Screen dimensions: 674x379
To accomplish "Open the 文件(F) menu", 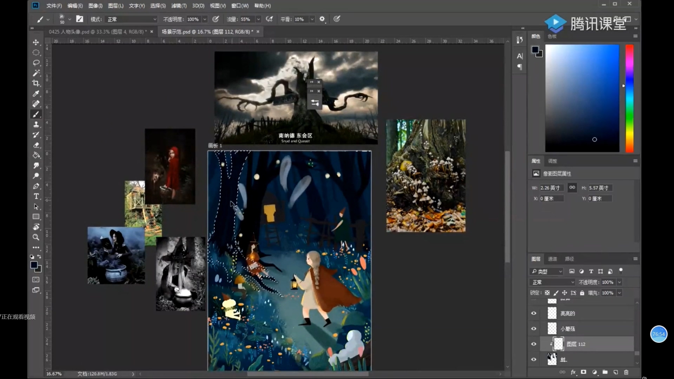I will coord(54,6).
